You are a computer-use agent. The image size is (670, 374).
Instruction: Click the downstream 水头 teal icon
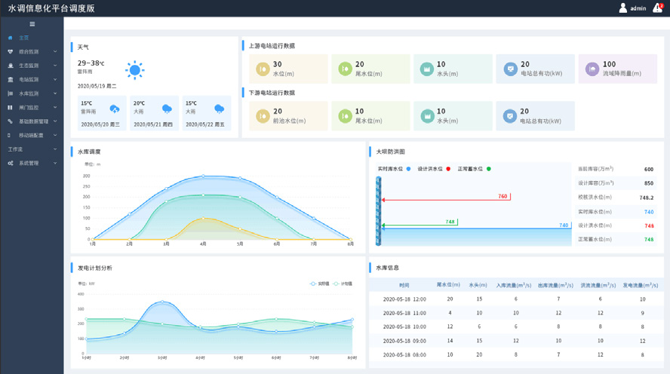[427, 115]
